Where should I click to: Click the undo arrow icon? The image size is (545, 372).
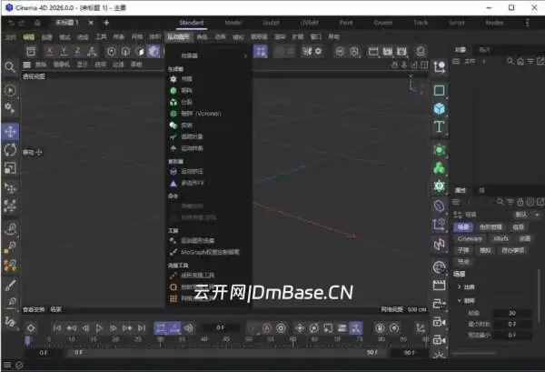pyautogui.click(x=12, y=23)
